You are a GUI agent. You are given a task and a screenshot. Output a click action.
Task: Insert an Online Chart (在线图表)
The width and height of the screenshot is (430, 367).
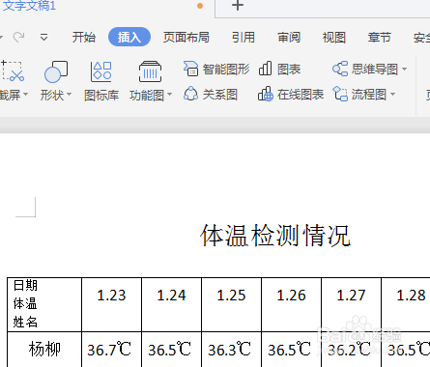(x=291, y=95)
